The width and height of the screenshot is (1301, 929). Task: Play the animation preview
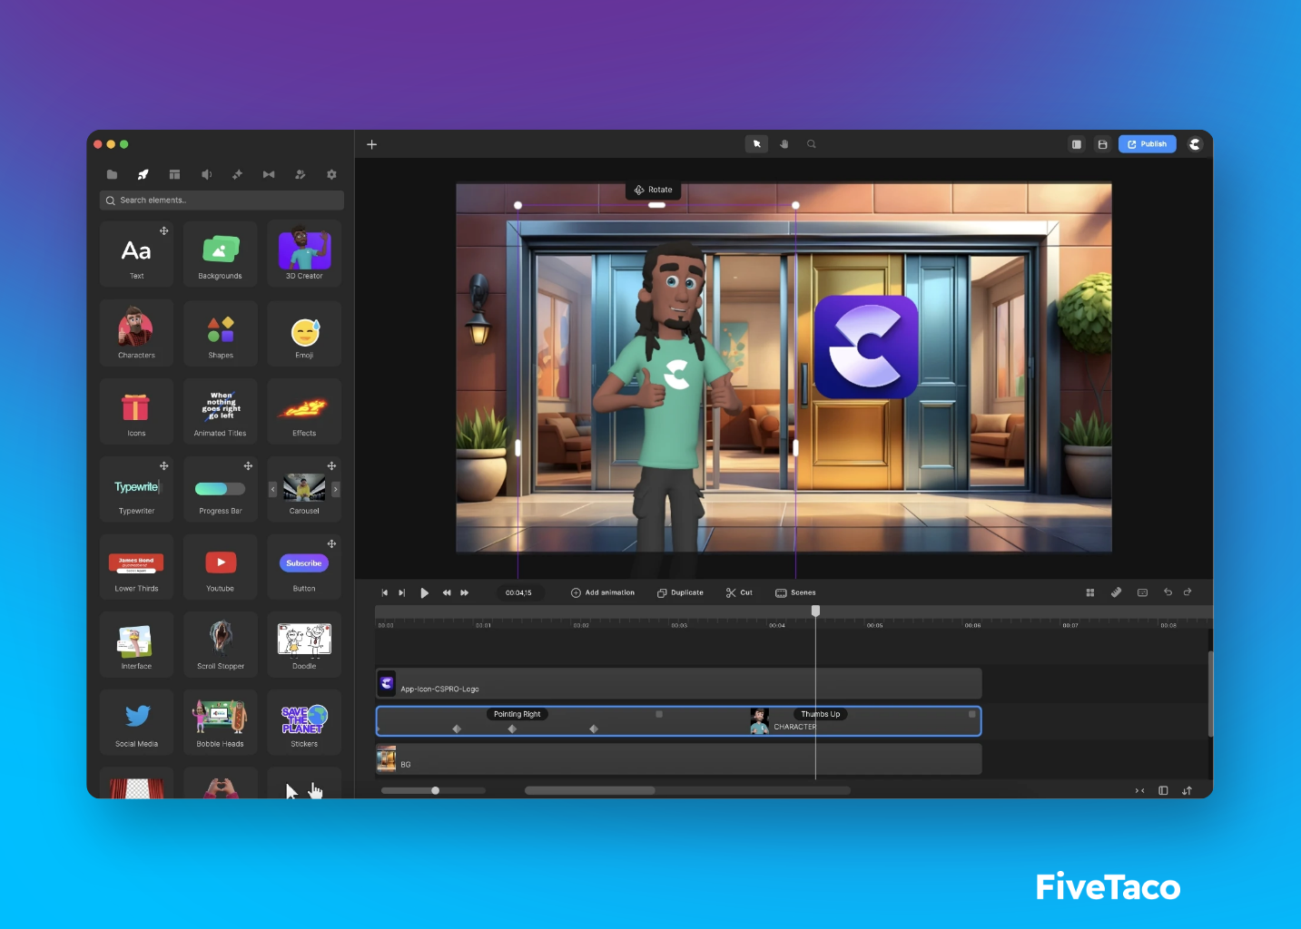click(x=424, y=592)
